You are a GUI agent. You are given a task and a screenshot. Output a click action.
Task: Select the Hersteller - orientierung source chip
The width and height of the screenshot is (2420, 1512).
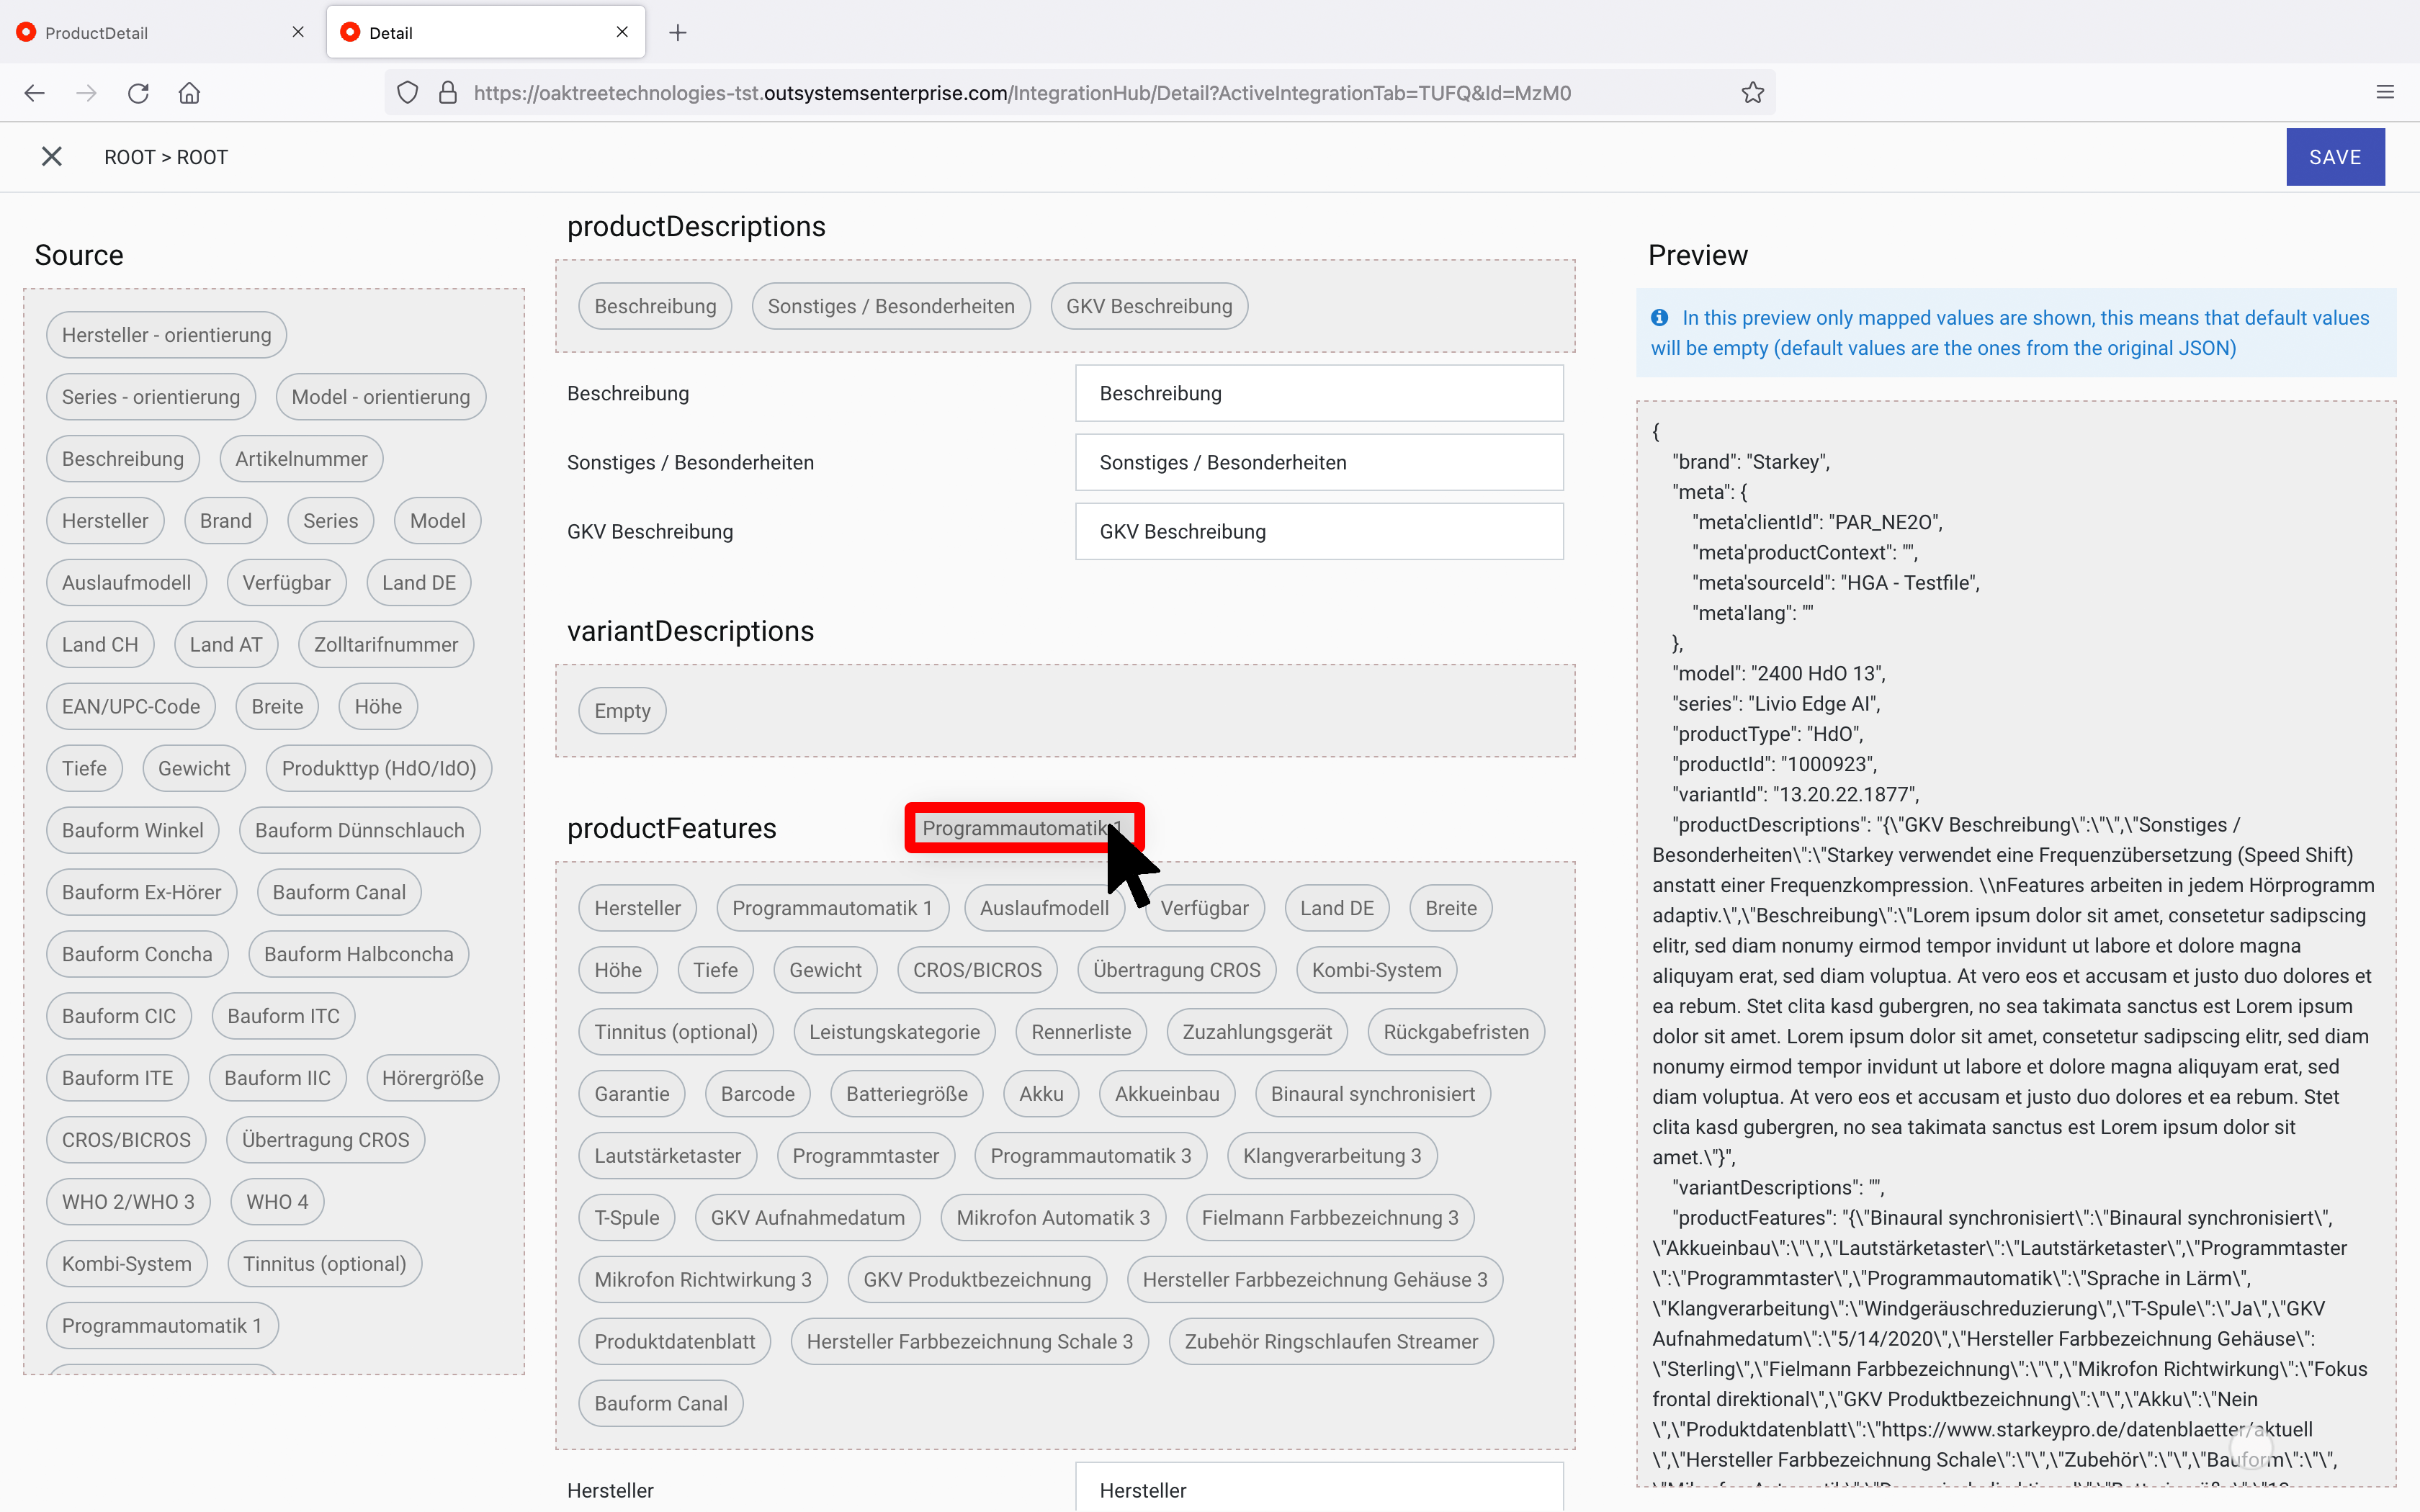(x=165, y=334)
